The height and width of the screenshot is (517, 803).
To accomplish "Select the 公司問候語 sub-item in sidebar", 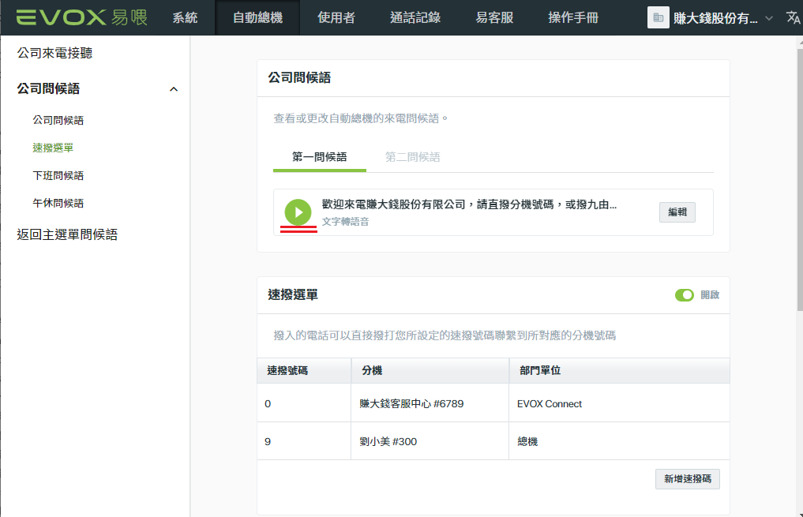I will tap(58, 120).
